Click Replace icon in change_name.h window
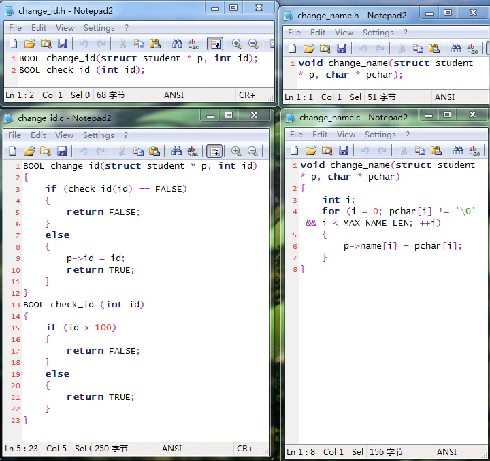490x461 pixels. [x=472, y=48]
